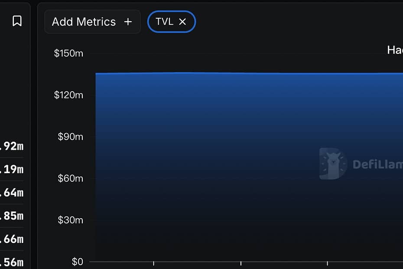Viewport: 403px width, 269px height.
Task: Select the partially visible Hac label
Action: (395, 50)
